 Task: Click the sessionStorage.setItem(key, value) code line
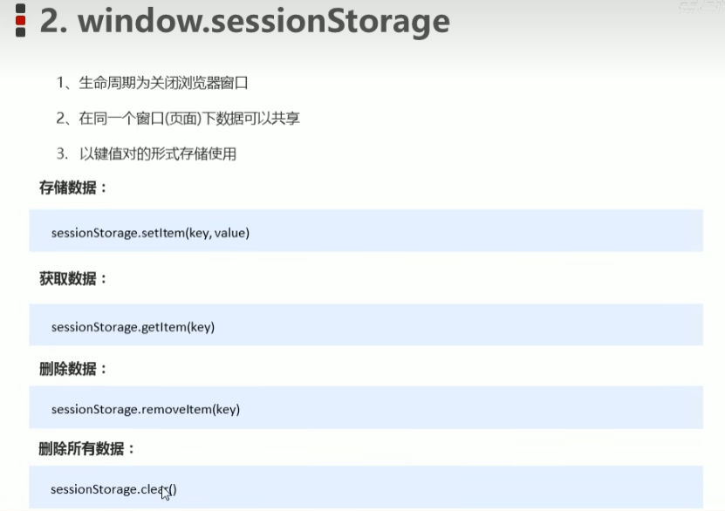click(150, 233)
